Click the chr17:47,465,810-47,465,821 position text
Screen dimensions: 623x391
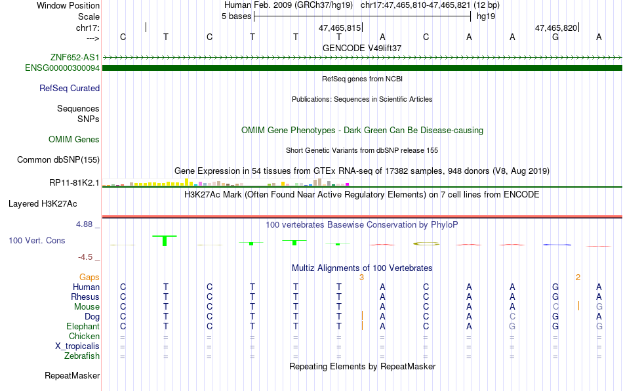click(415, 5)
